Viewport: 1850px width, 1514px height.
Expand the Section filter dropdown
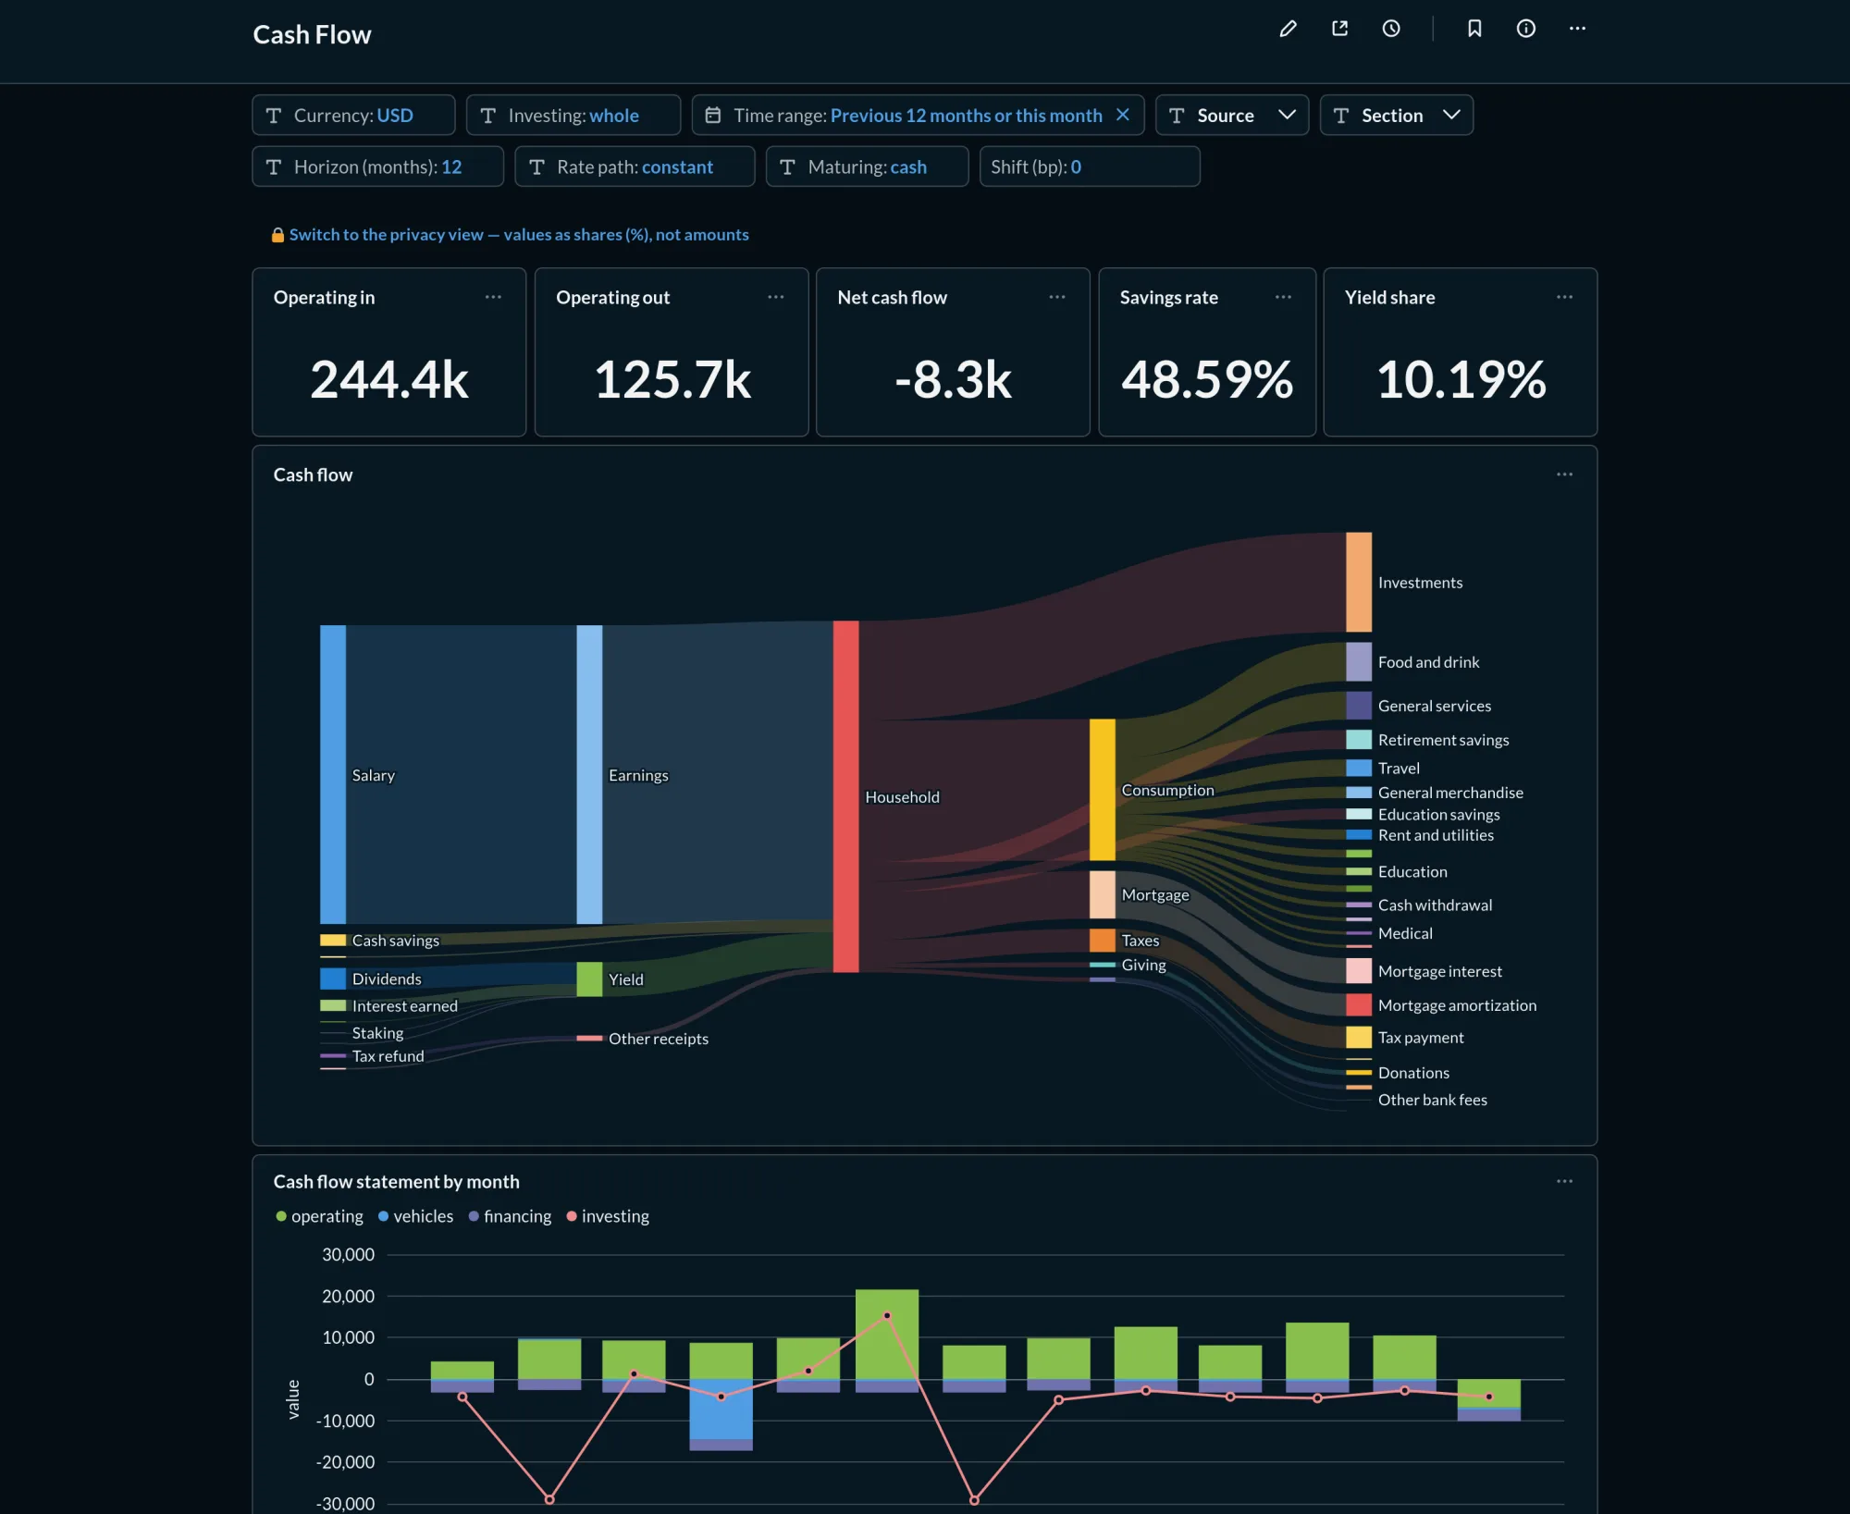click(x=1397, y=116)
